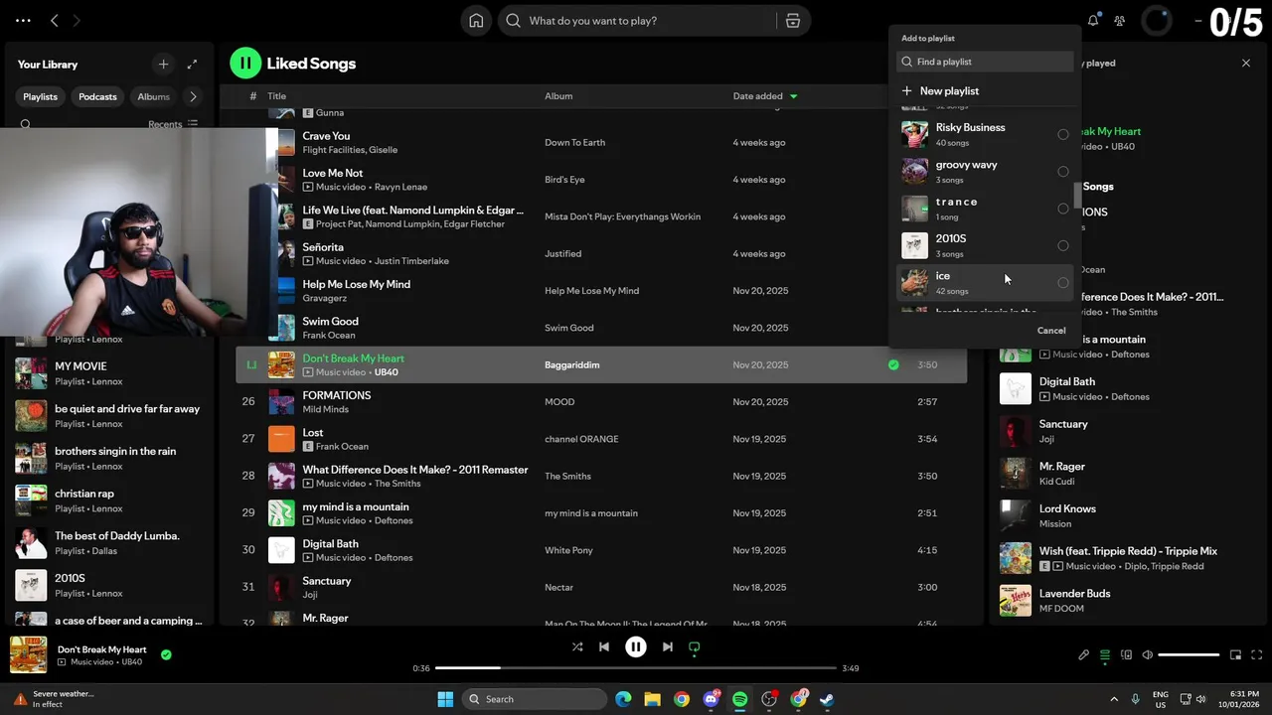Viewport: 1272px width, 715px height.
Task: Skip to the previous track
Action: (x=603, y=646)
